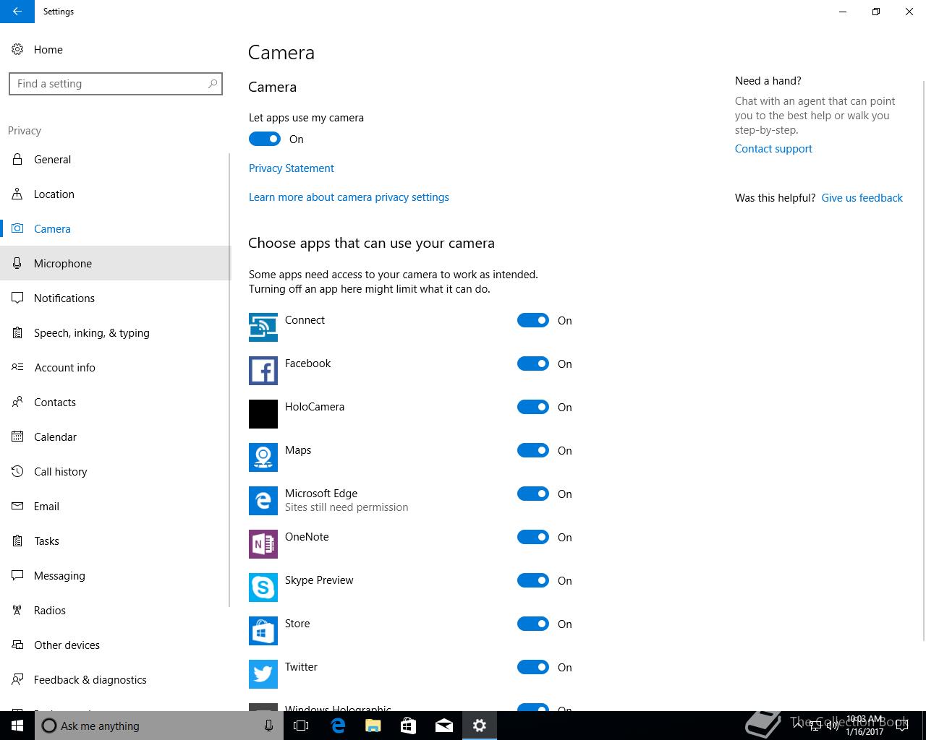Go to Speech, inking, & typing

pyautogui.click(x=115, y=332)
